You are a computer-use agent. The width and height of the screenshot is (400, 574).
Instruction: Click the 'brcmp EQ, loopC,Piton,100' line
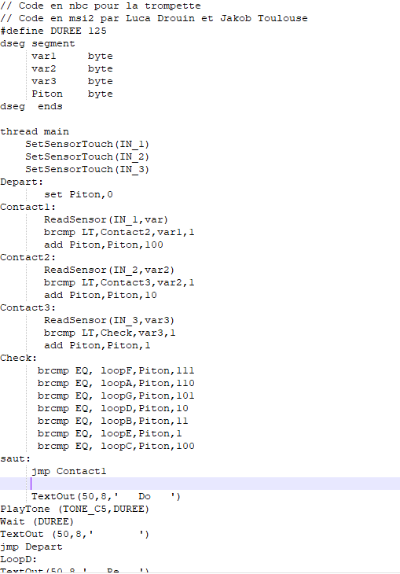[x=116, y=447]
